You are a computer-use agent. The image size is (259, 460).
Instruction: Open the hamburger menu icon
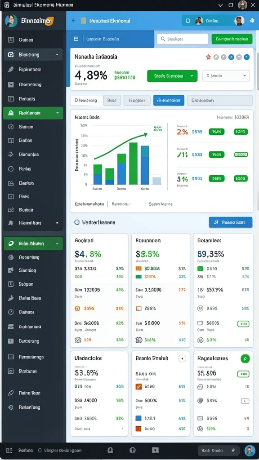76,39
